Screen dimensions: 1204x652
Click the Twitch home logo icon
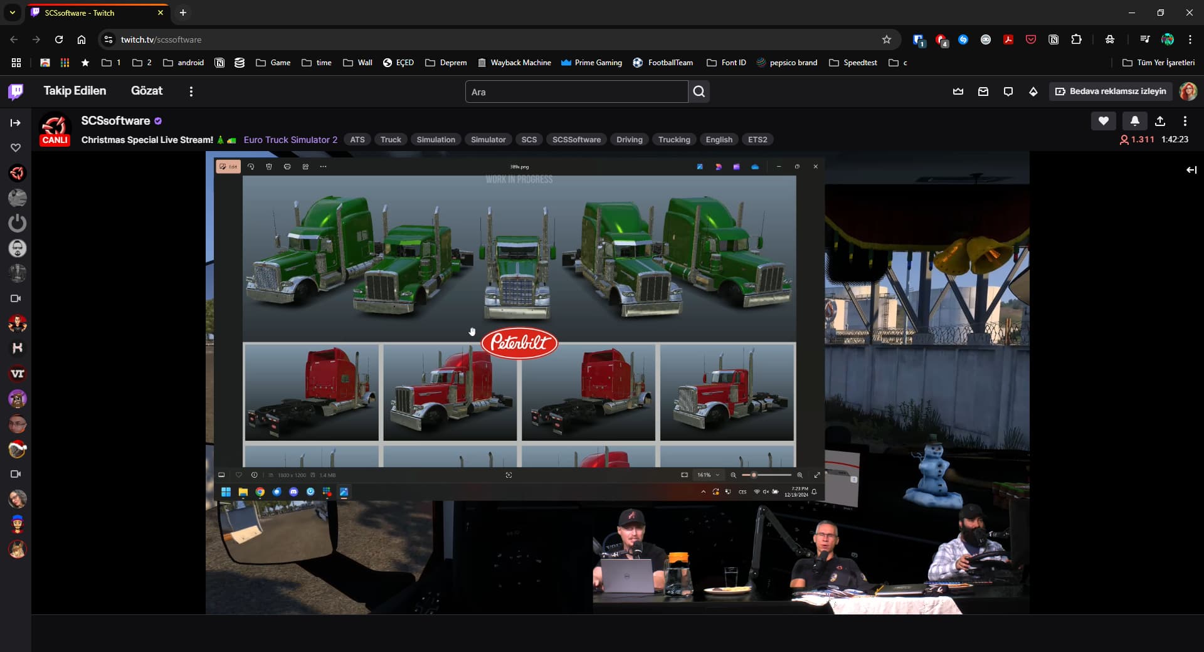pos(16,92)
